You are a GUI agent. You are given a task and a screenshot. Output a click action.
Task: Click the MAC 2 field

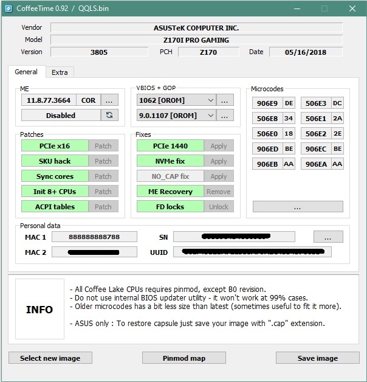point(94,252)
